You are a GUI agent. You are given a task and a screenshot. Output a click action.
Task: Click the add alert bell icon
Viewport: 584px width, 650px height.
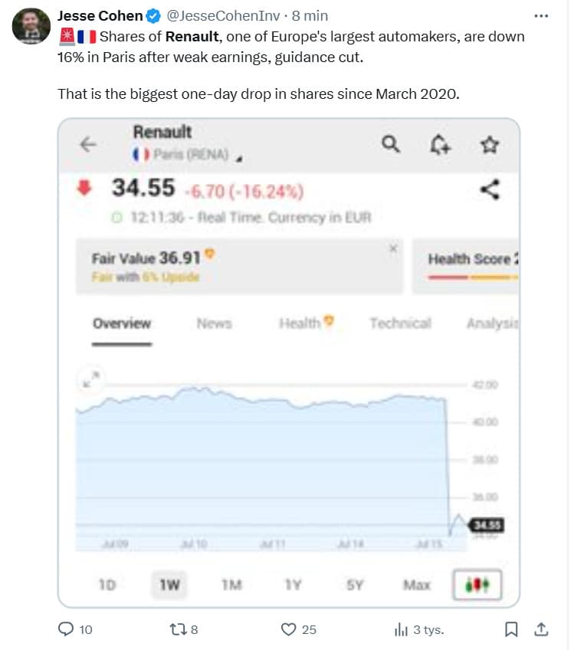[441, 144]
